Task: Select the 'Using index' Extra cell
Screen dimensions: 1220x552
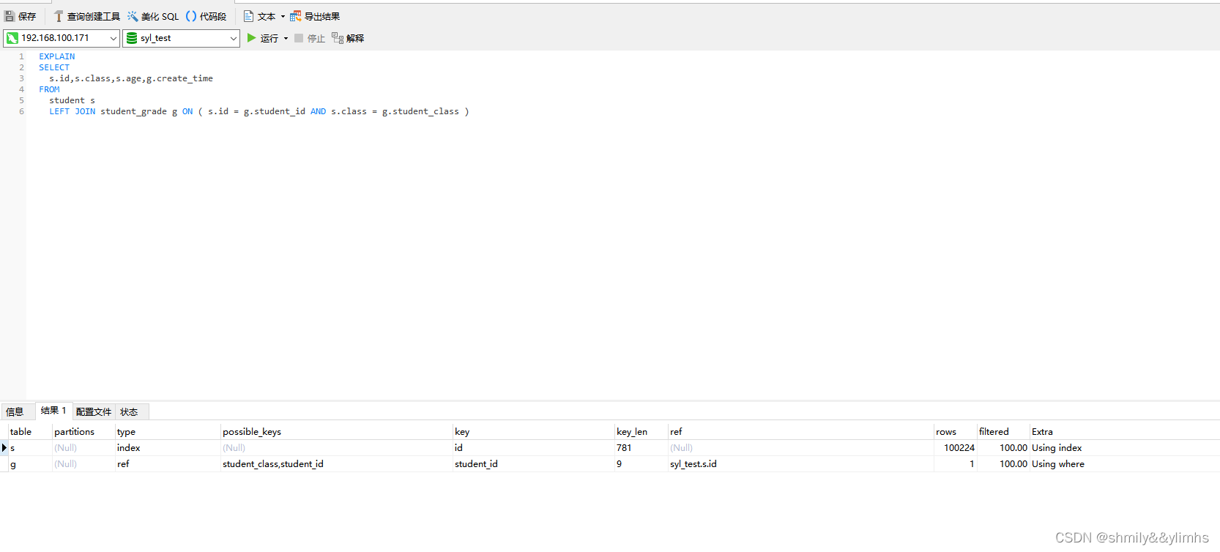Action: point(1124,448)
